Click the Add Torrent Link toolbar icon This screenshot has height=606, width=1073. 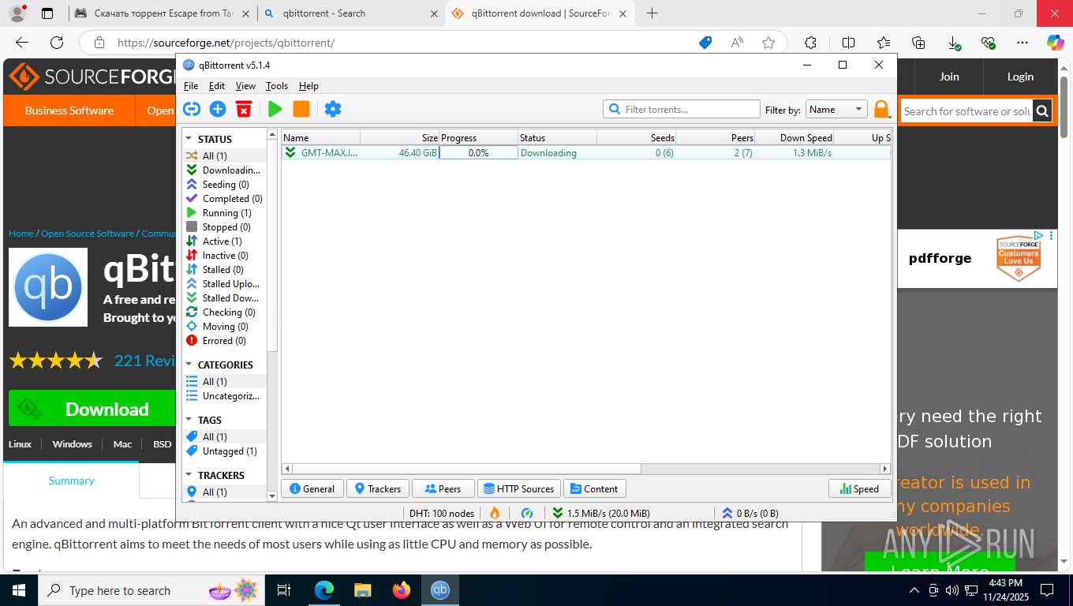pyautogui.click(x=192, y=109)
